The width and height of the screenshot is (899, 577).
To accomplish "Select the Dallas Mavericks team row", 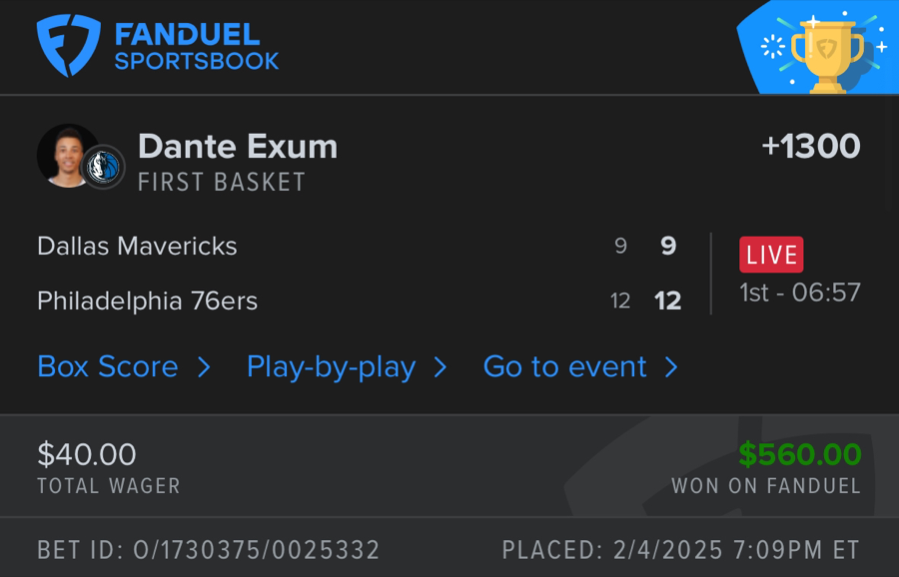I will point(137,247).
